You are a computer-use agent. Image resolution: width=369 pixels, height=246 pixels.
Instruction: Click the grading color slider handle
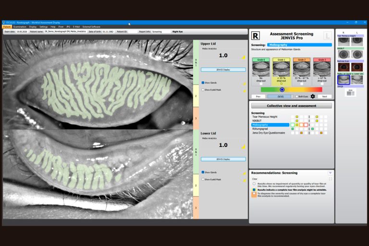coord(282,89)
